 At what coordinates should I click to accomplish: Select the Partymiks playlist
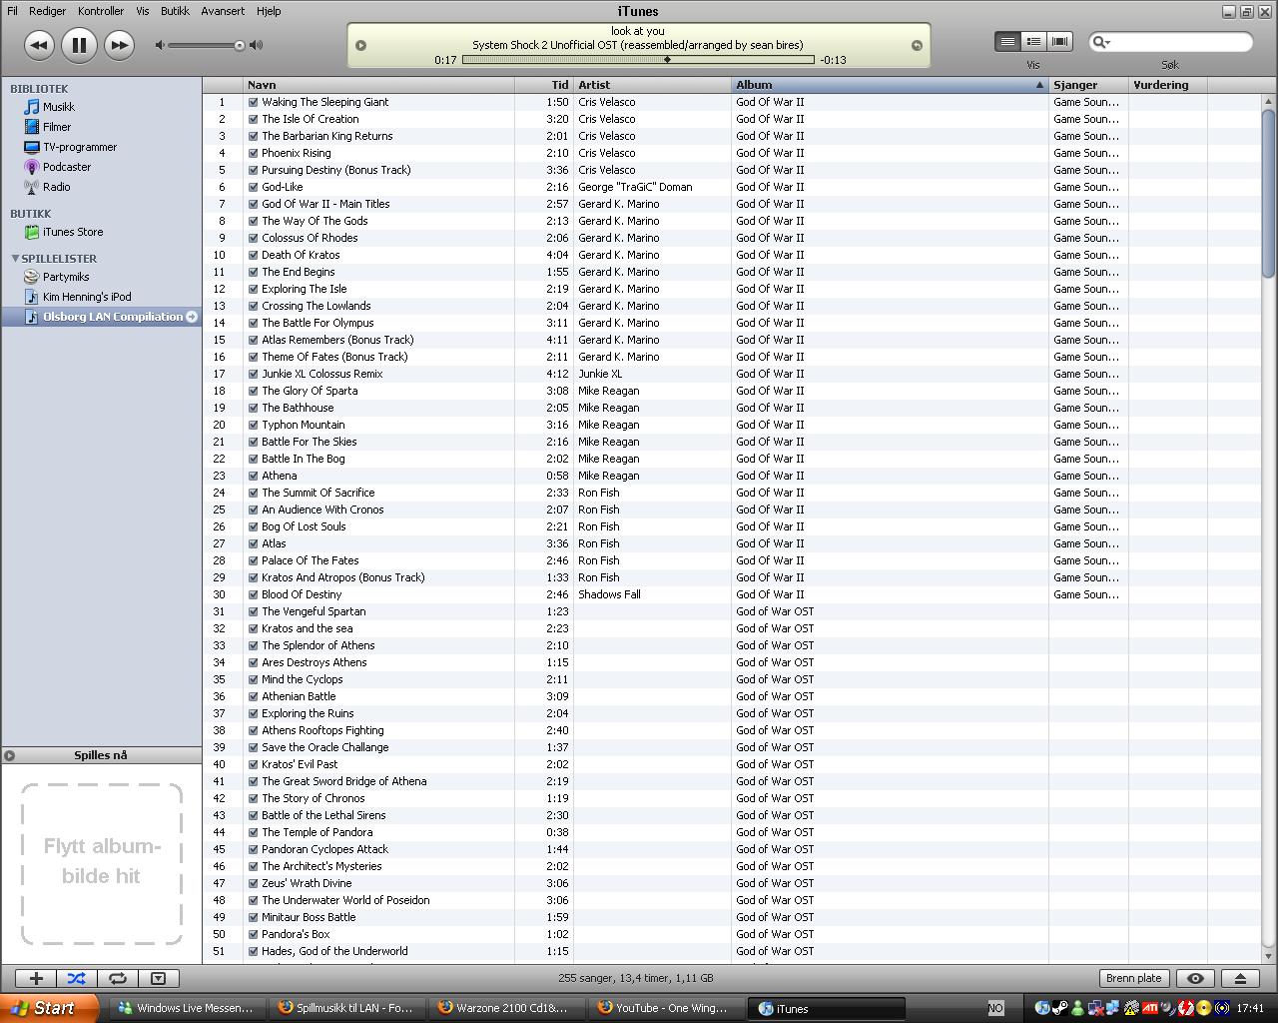pos(65,277)
